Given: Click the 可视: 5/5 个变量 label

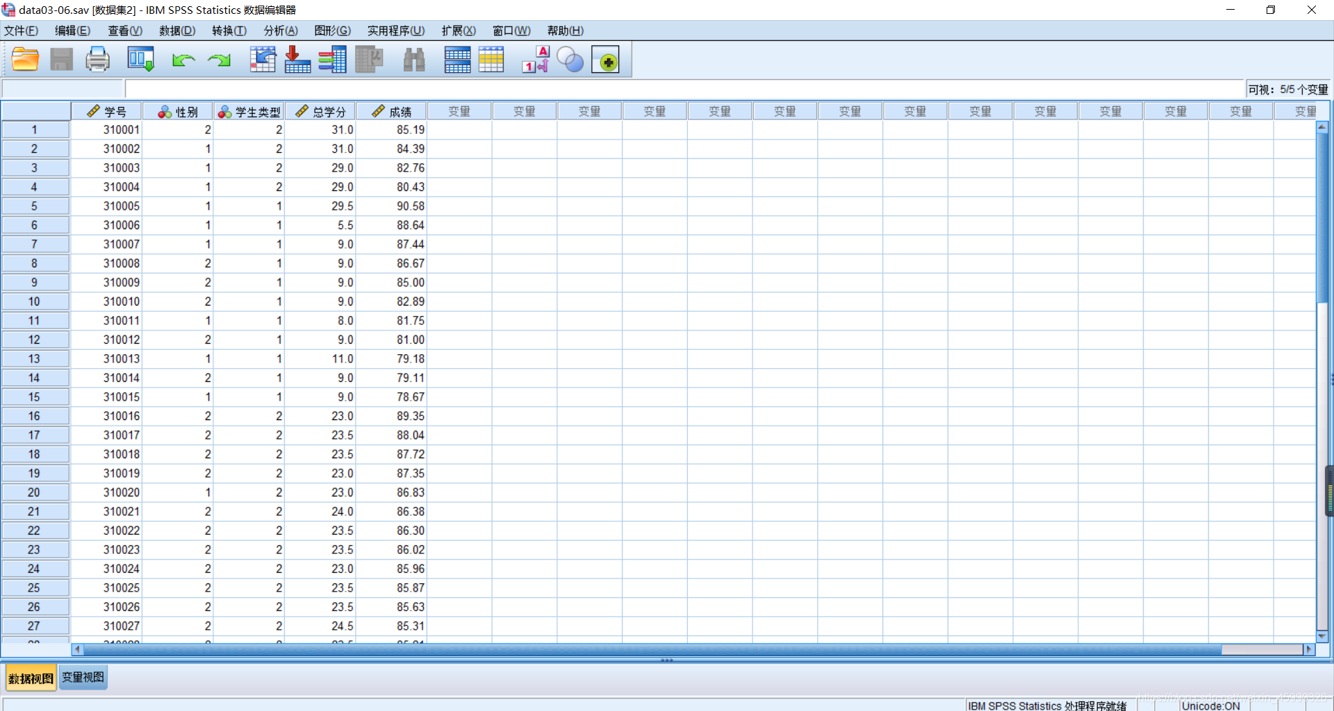Looking at the screenshot, I should point(1287,90).
